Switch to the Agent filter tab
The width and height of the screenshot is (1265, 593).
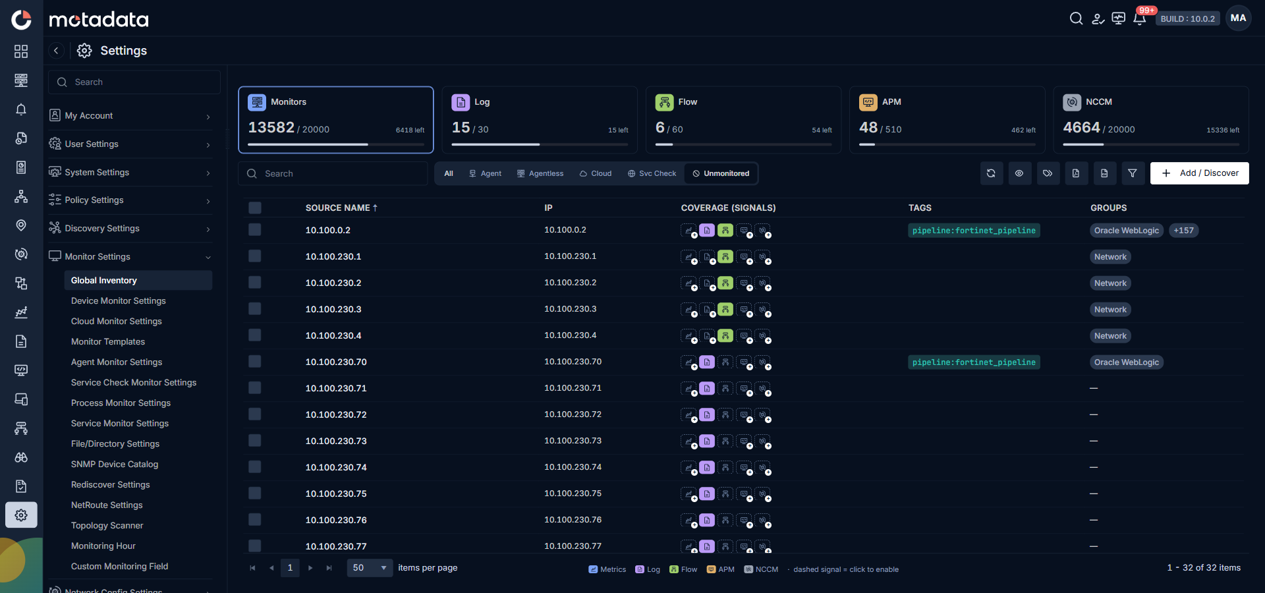pos(485,174)
